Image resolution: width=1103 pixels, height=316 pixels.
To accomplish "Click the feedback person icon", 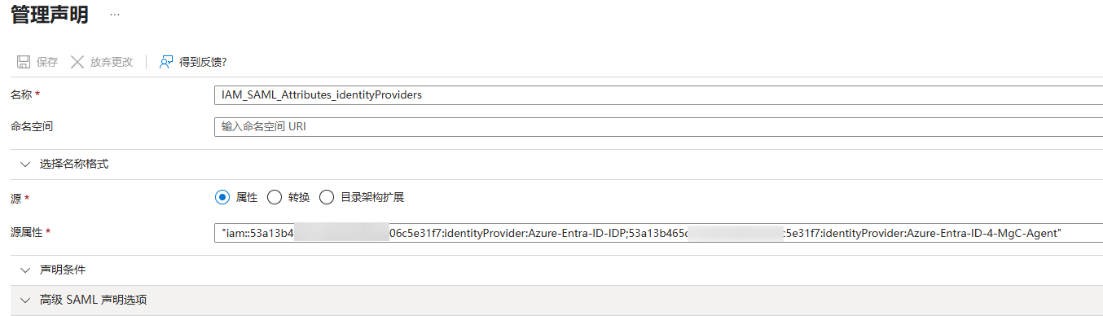I will click(x=166, y=62).
